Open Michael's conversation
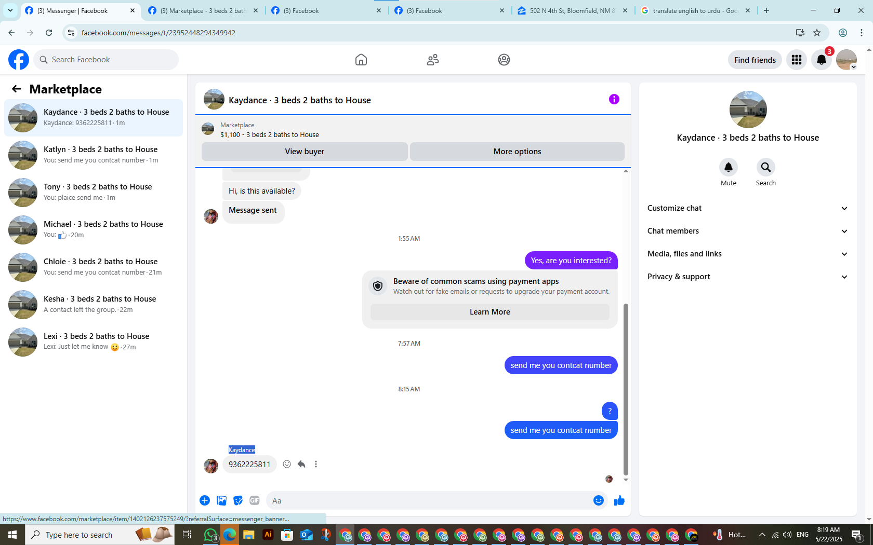 coord(94,230)
